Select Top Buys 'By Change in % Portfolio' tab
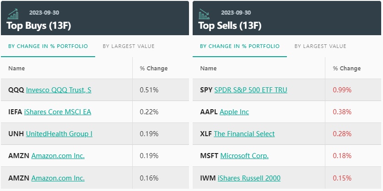The width and height of the screenshot is (383, 191). click(x=48, y=46)
